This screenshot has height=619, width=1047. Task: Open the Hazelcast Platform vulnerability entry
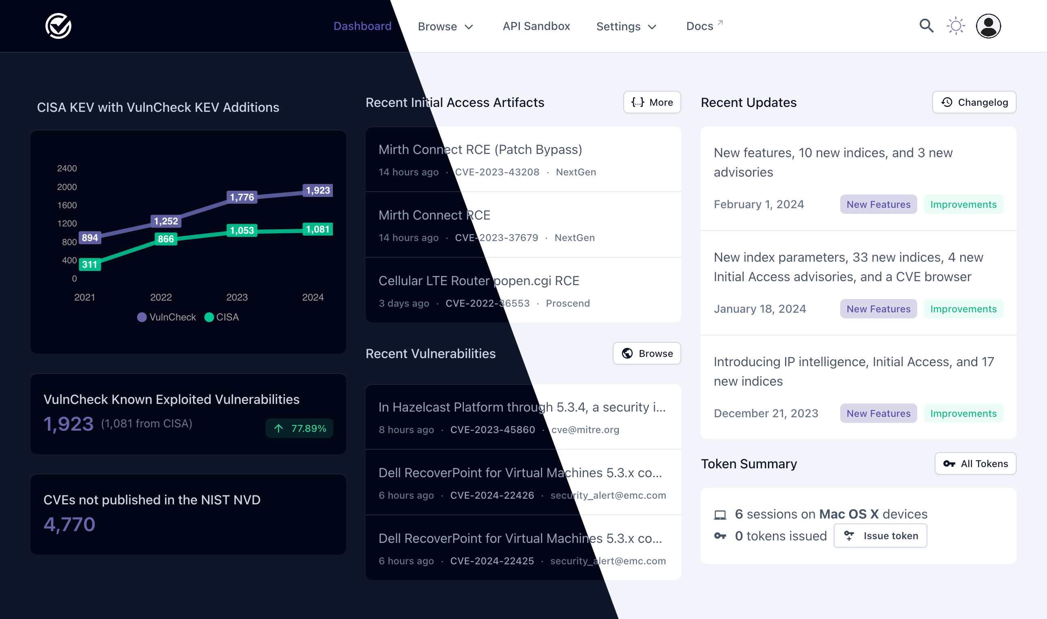(x=523, y=417)
